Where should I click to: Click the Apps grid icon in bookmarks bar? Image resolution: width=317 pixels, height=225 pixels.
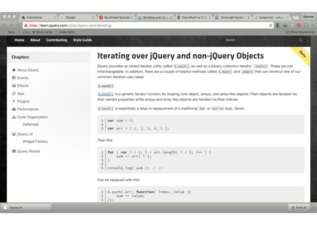coord(5,32)
